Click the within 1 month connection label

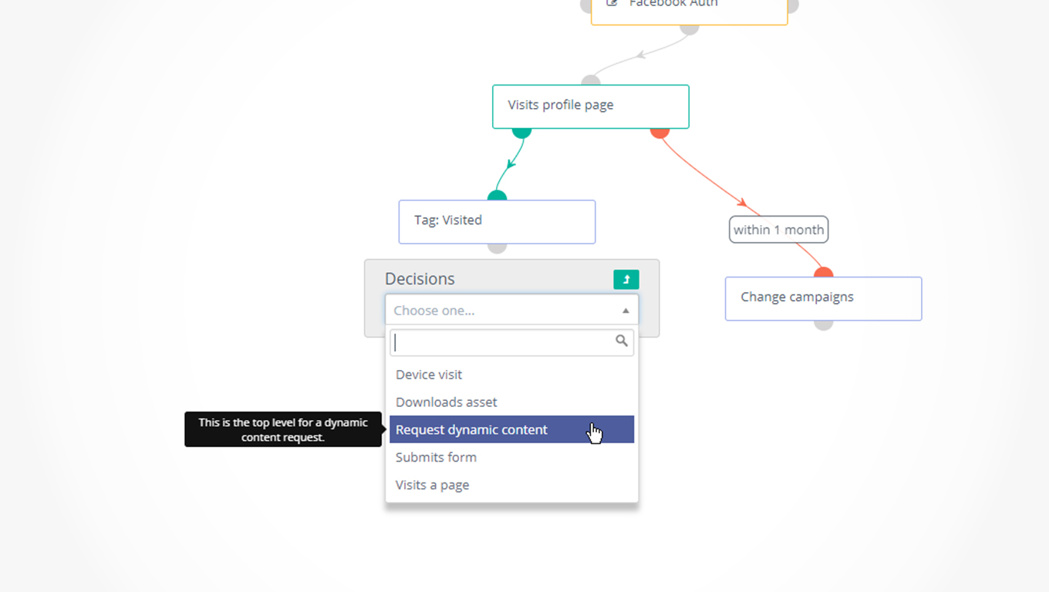pyautogui.click(x=779, y=230)
